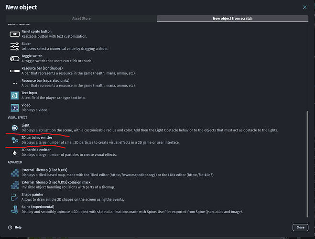The height and width of the screenshot is (239, 315).
Task: Choose the Video object icon
Action: click(x=14, y=108)
